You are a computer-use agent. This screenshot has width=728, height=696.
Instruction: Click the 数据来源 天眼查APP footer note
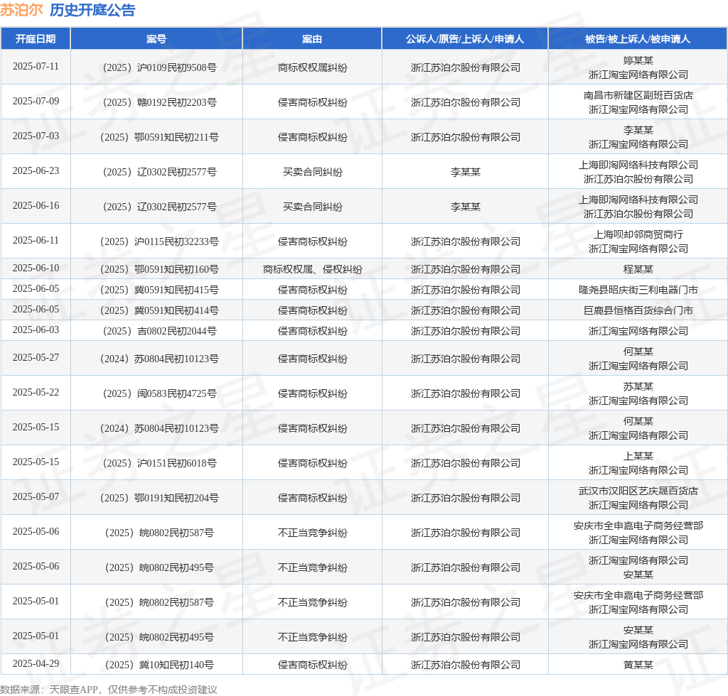point(109,690)
